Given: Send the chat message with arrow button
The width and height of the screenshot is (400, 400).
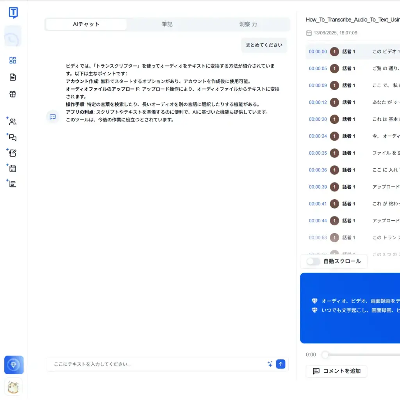Looking at the screenshot, I should [x=280, y=364].
